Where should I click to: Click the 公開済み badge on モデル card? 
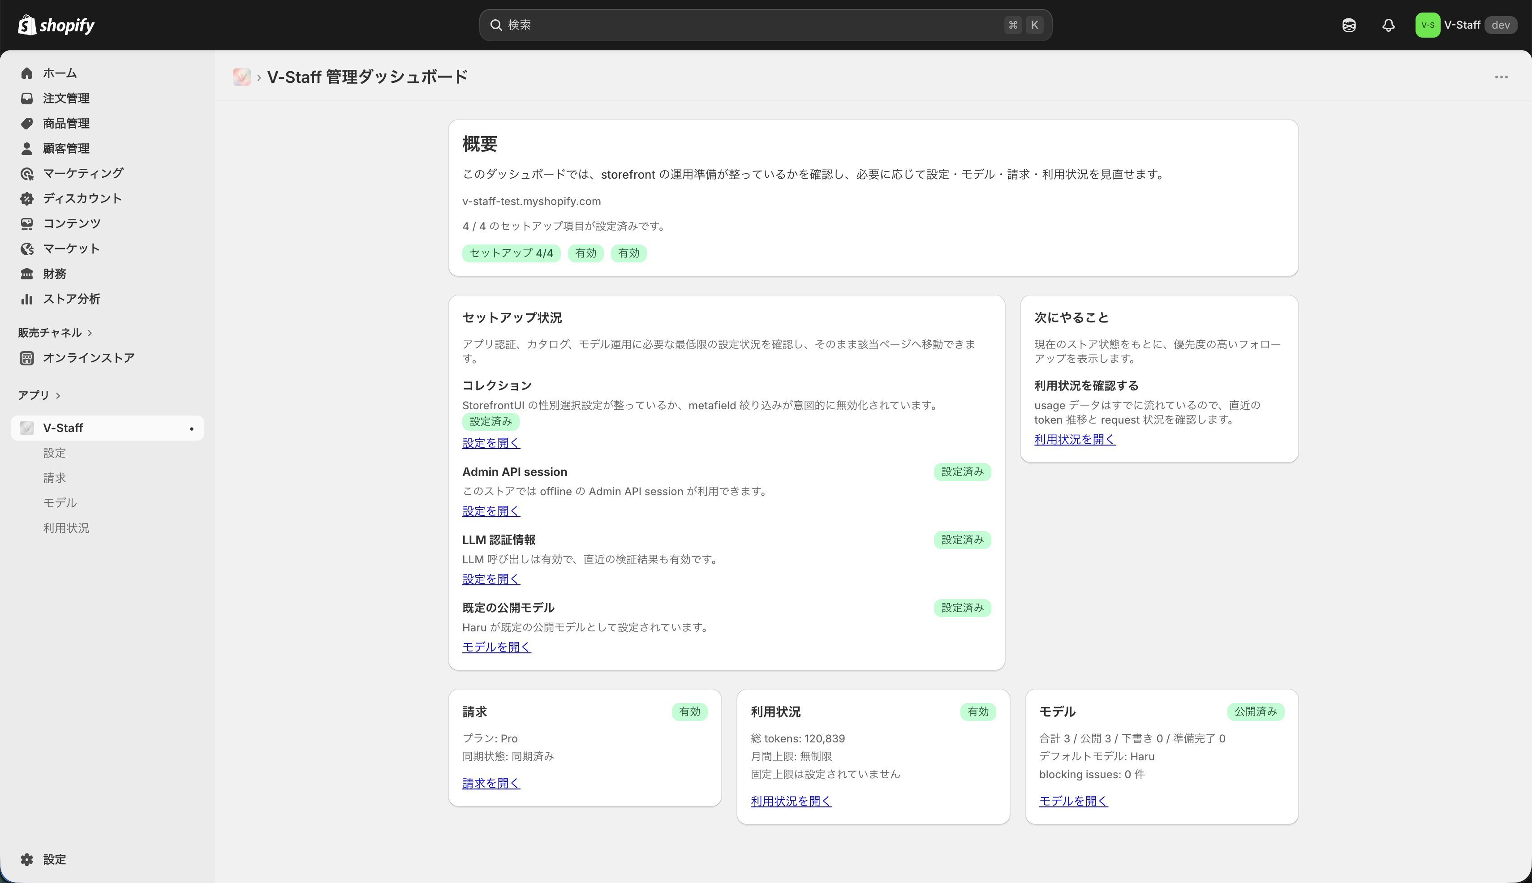[x=1255, y=712]
